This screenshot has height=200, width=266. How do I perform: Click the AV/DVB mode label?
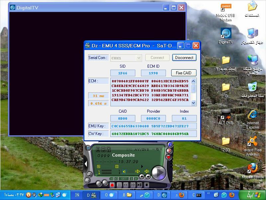pyautogui.click(x=142, y=149)
